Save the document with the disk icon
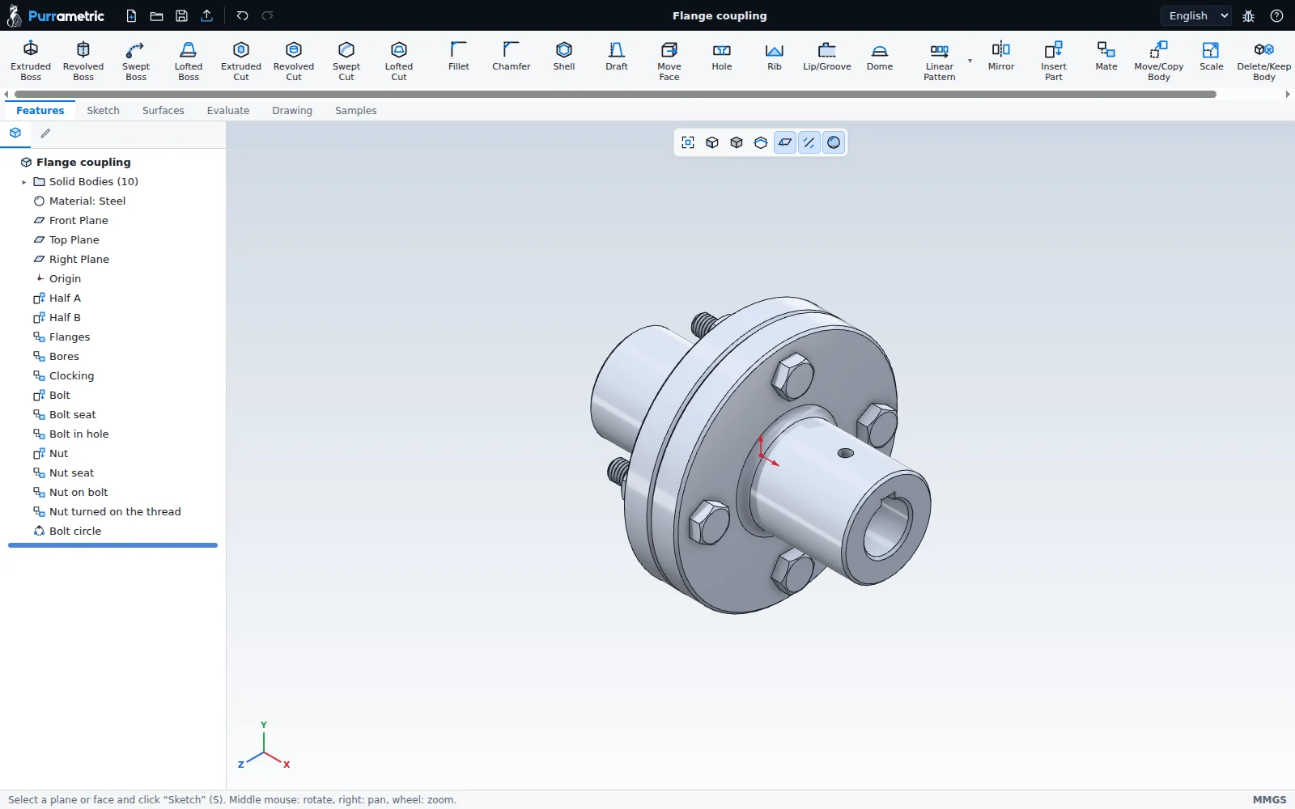1295x809 pixels. click(x=182, y=15)
